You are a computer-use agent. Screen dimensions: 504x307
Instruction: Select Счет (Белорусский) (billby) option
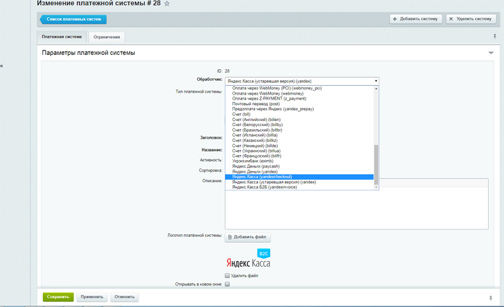(300, 125)
